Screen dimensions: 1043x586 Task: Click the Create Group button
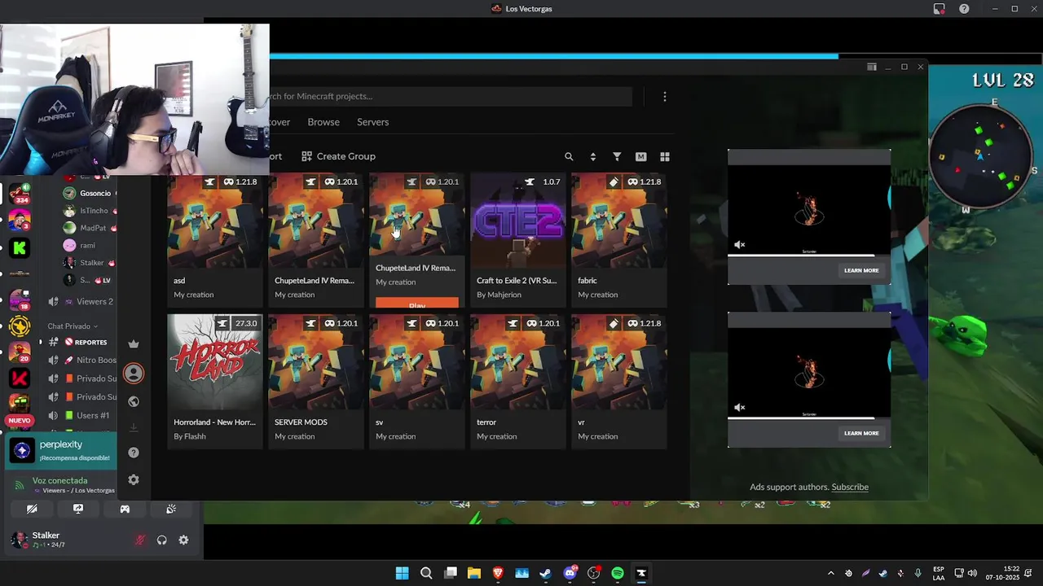point(338,156)
